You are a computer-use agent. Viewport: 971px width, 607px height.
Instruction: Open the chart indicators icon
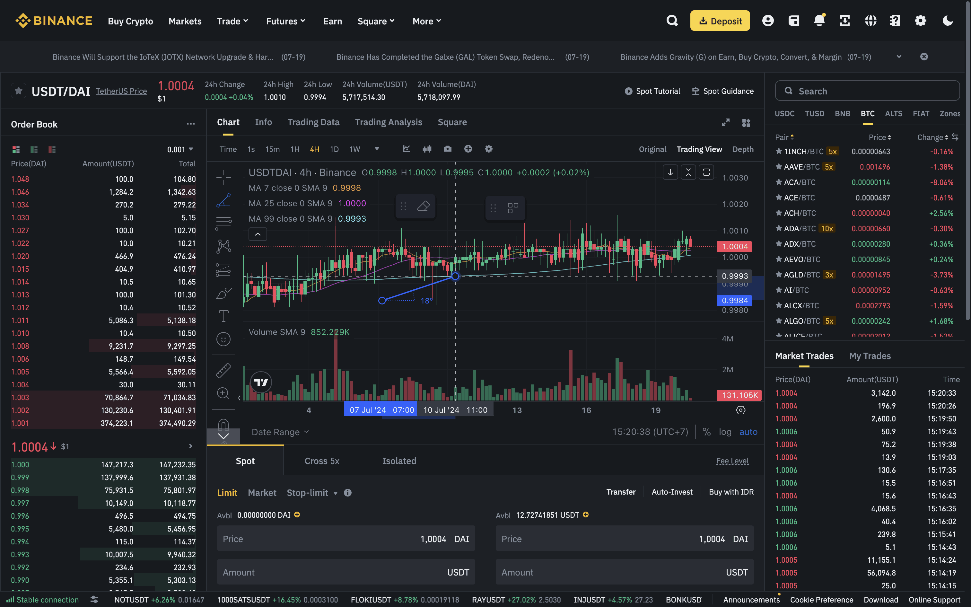[406, 149]
